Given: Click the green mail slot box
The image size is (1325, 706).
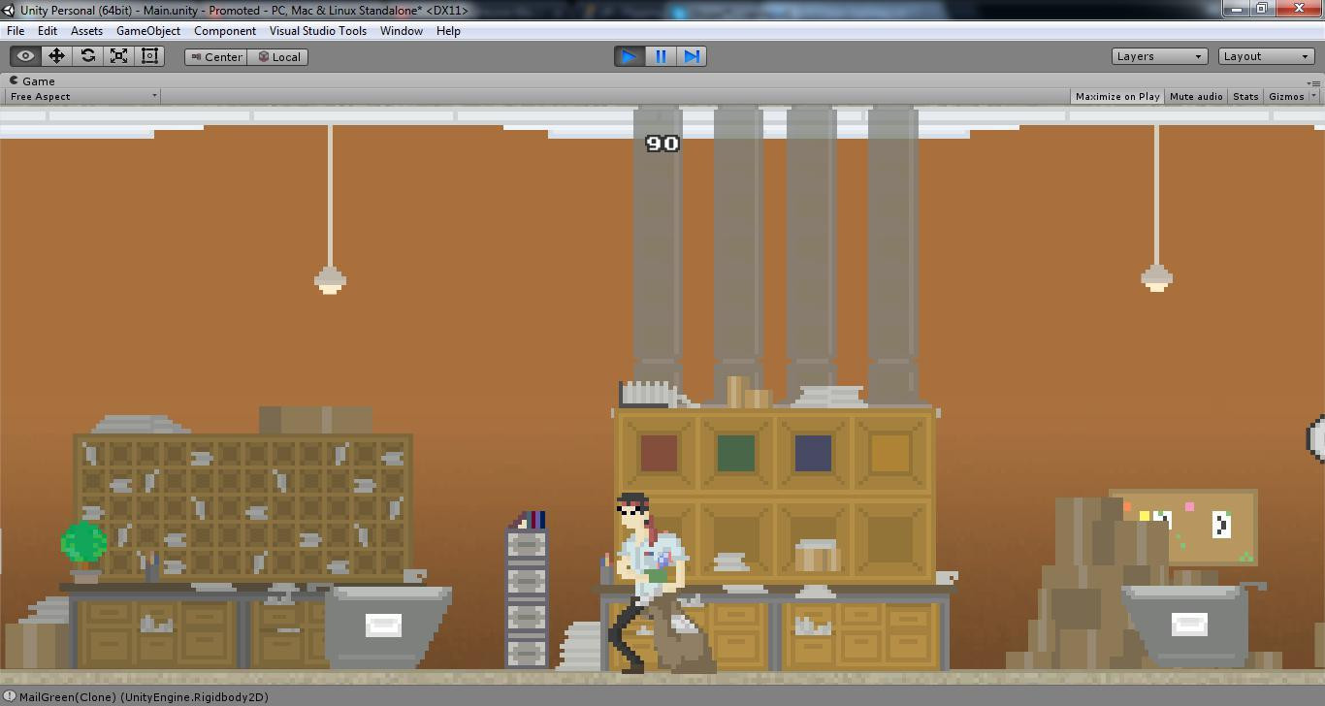Looking at the screenshot, I should (x=735, y=453).
